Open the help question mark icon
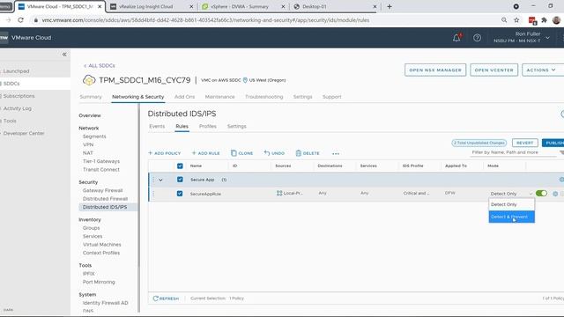The width and height of the screenshot is (564, 317). tap(477, 38)
